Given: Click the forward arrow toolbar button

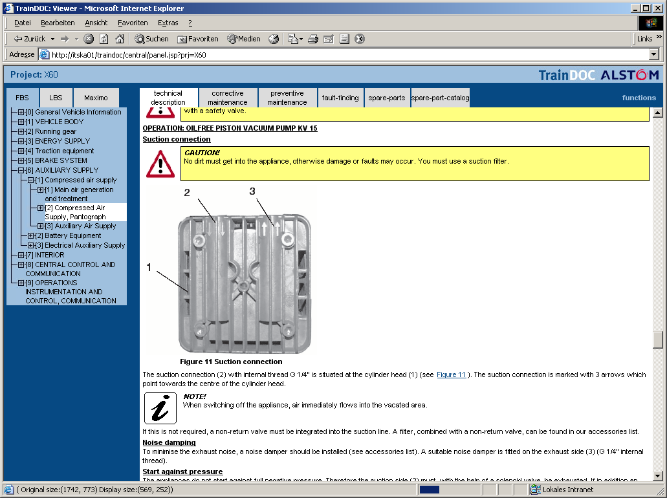Looking at the screenshot, I should [x=65, y=39].
